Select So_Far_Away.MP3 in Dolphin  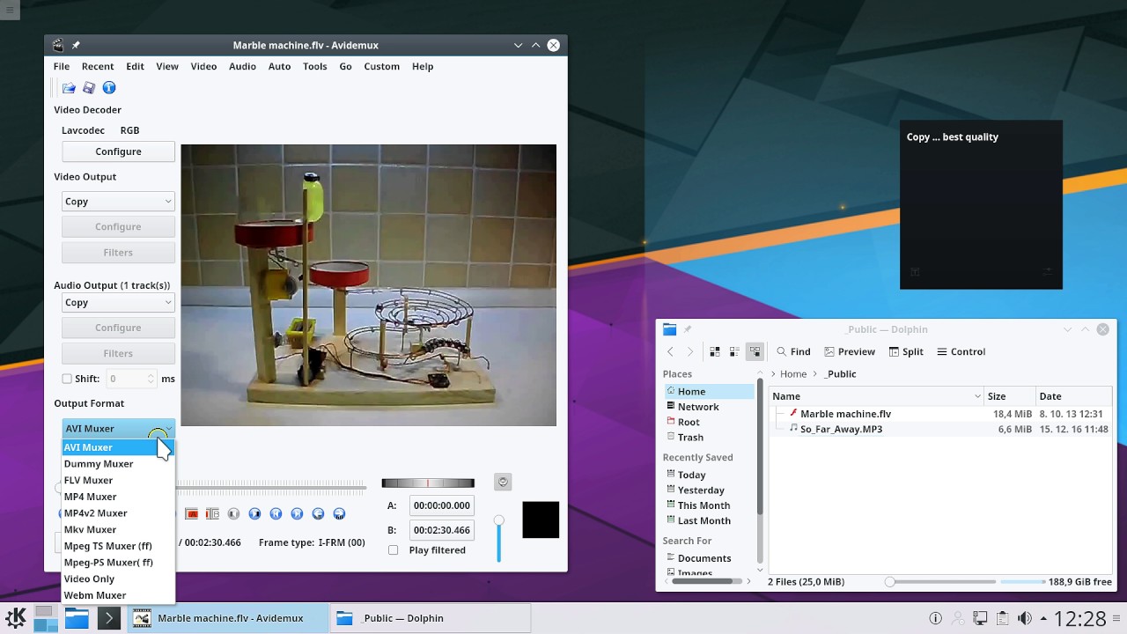[841, 430]
